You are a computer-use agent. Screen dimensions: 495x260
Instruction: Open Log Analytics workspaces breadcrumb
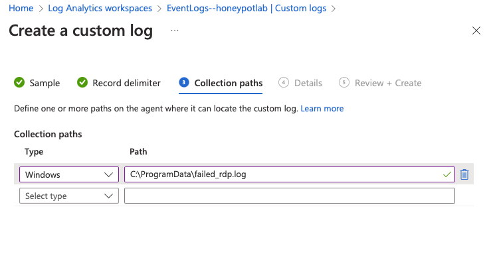pos(100,8)
